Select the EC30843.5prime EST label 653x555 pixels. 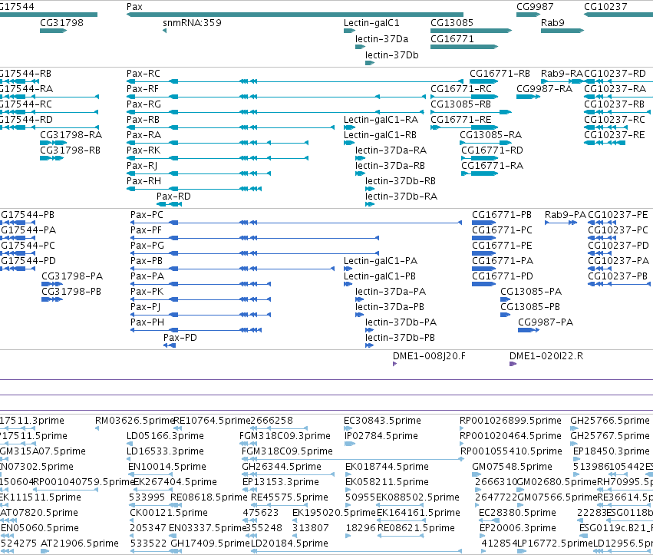(382, 421)
